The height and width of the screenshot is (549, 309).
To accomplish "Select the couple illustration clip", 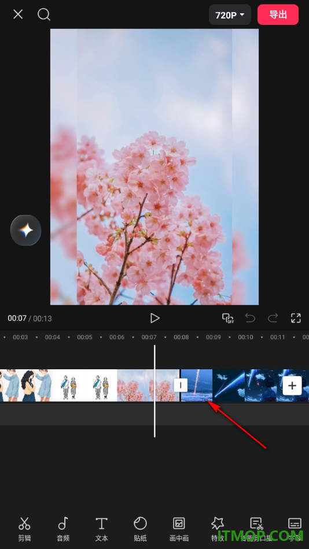I will pos(27,385).
